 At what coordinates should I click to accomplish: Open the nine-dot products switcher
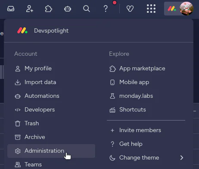coord(151,9)
